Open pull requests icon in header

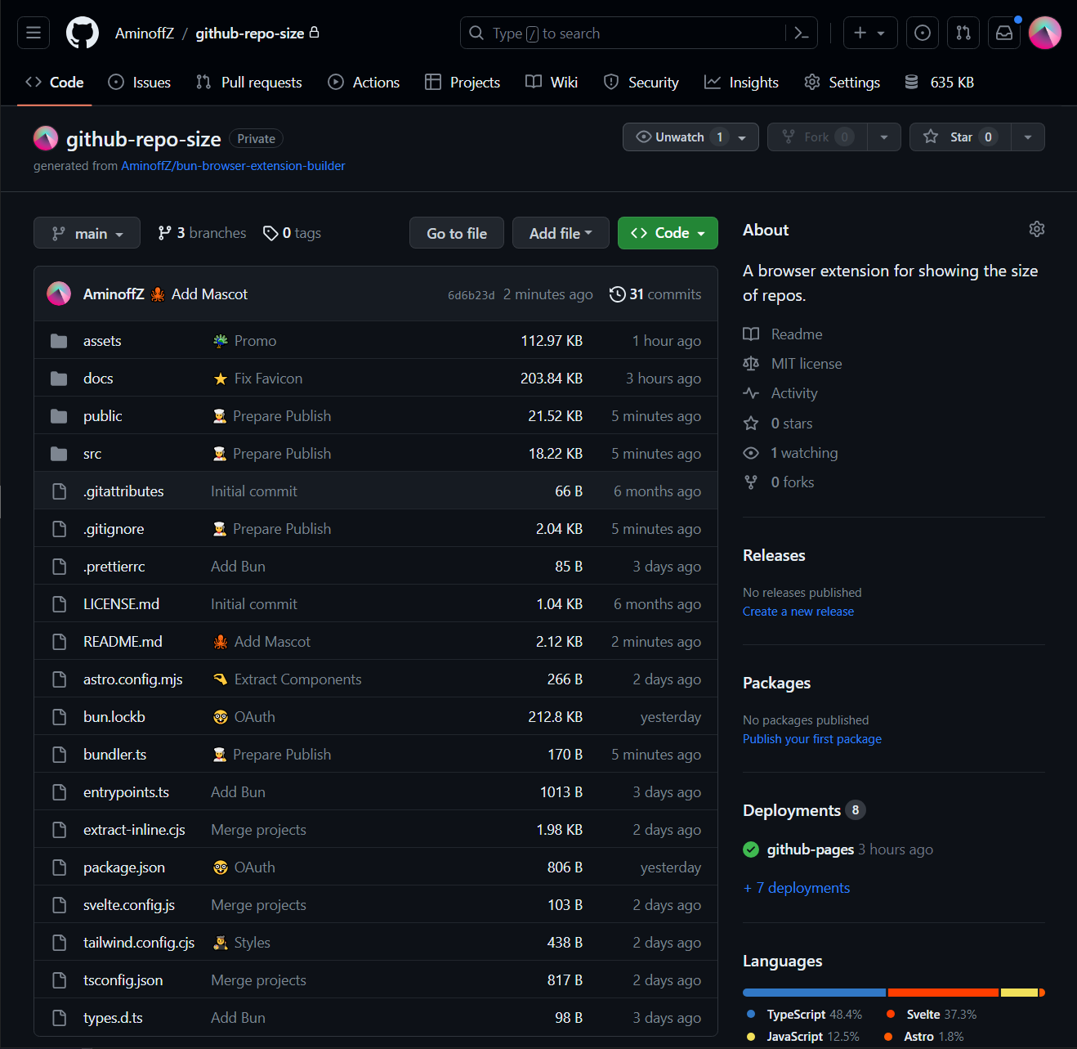coord(963,33)
